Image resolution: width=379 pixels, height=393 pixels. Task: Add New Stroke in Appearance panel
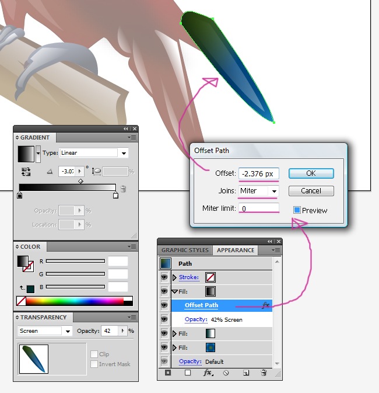click(168, 373)
